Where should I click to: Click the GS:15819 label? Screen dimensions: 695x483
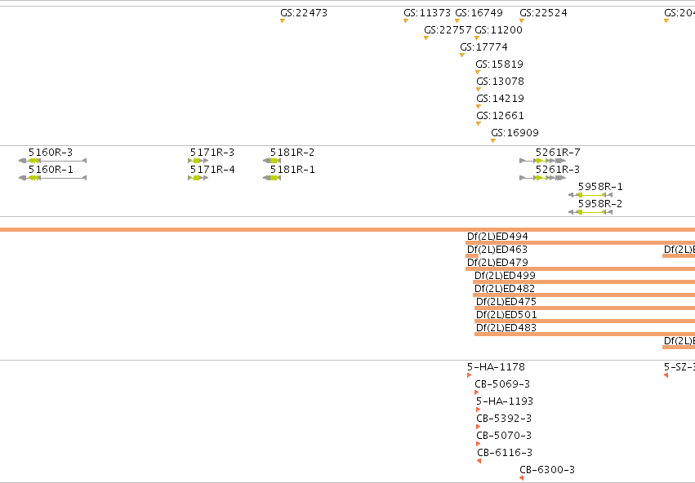(499, 64)
